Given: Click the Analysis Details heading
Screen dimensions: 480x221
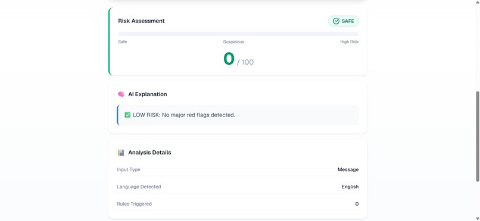Looking at the screenshot, I should (149, 152).
